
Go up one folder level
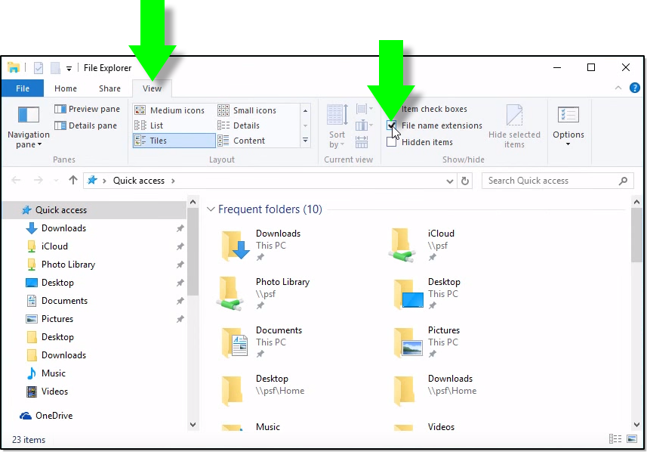[72, 181]
